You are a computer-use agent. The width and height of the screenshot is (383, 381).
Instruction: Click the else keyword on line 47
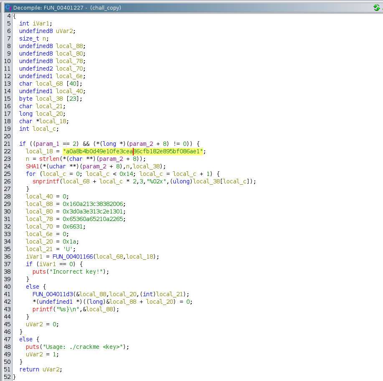pyautogui.click(x=26, y=340)
